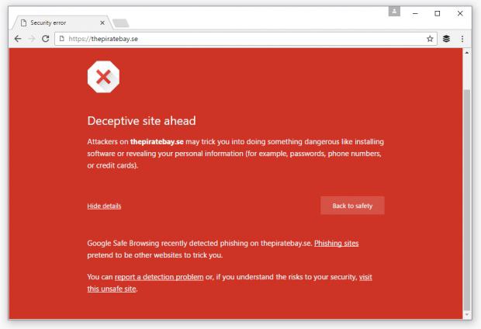Click the Back to safety button
Image resolution: width=481 pixels, height=329 pixels.
pyautogui.click(x=352, y=206)
